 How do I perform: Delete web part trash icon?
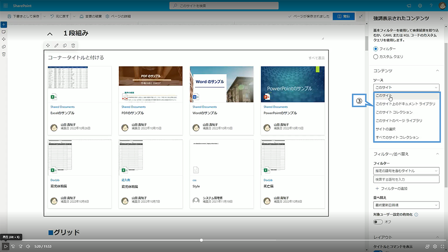tap(73, 45)
